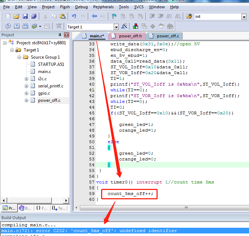This screenshot has height=236, width=249.
Task: Open Options for Target with the wand icon
Action: 124,26
